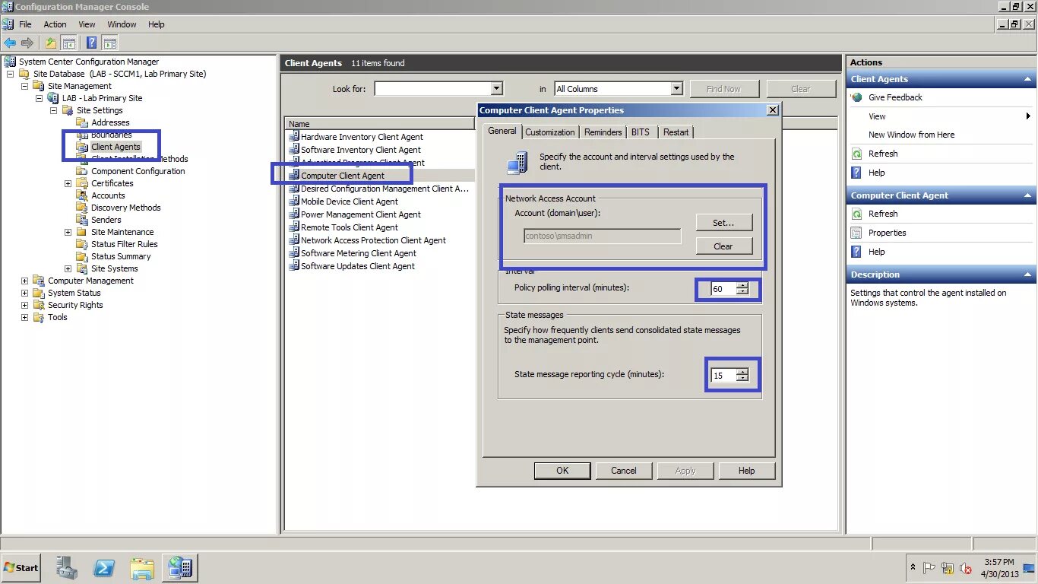The image size is (1038, 584).
Task: Click the Senders icon in the tree
Action: pos(82,220)
